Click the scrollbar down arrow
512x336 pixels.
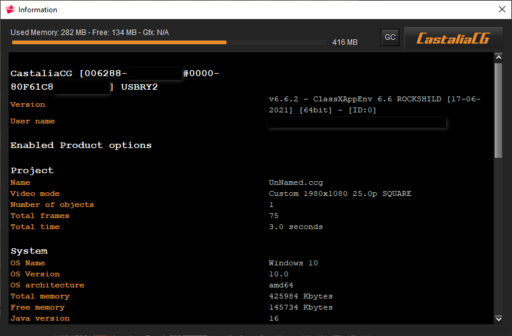pos(498,318)
